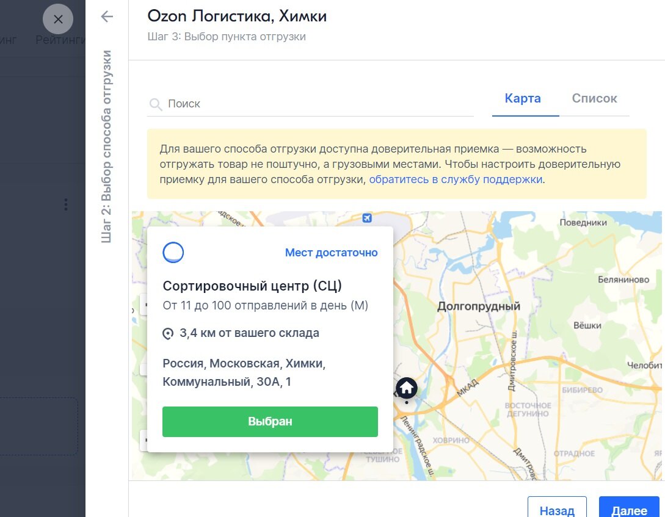Viewport: 665px width, 517px height.
Task: Click the Назад button
Action: coord(557,508)
